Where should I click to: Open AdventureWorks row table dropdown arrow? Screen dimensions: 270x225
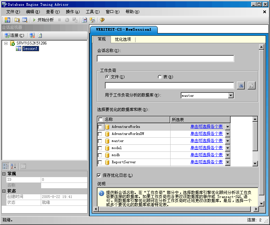228,127
